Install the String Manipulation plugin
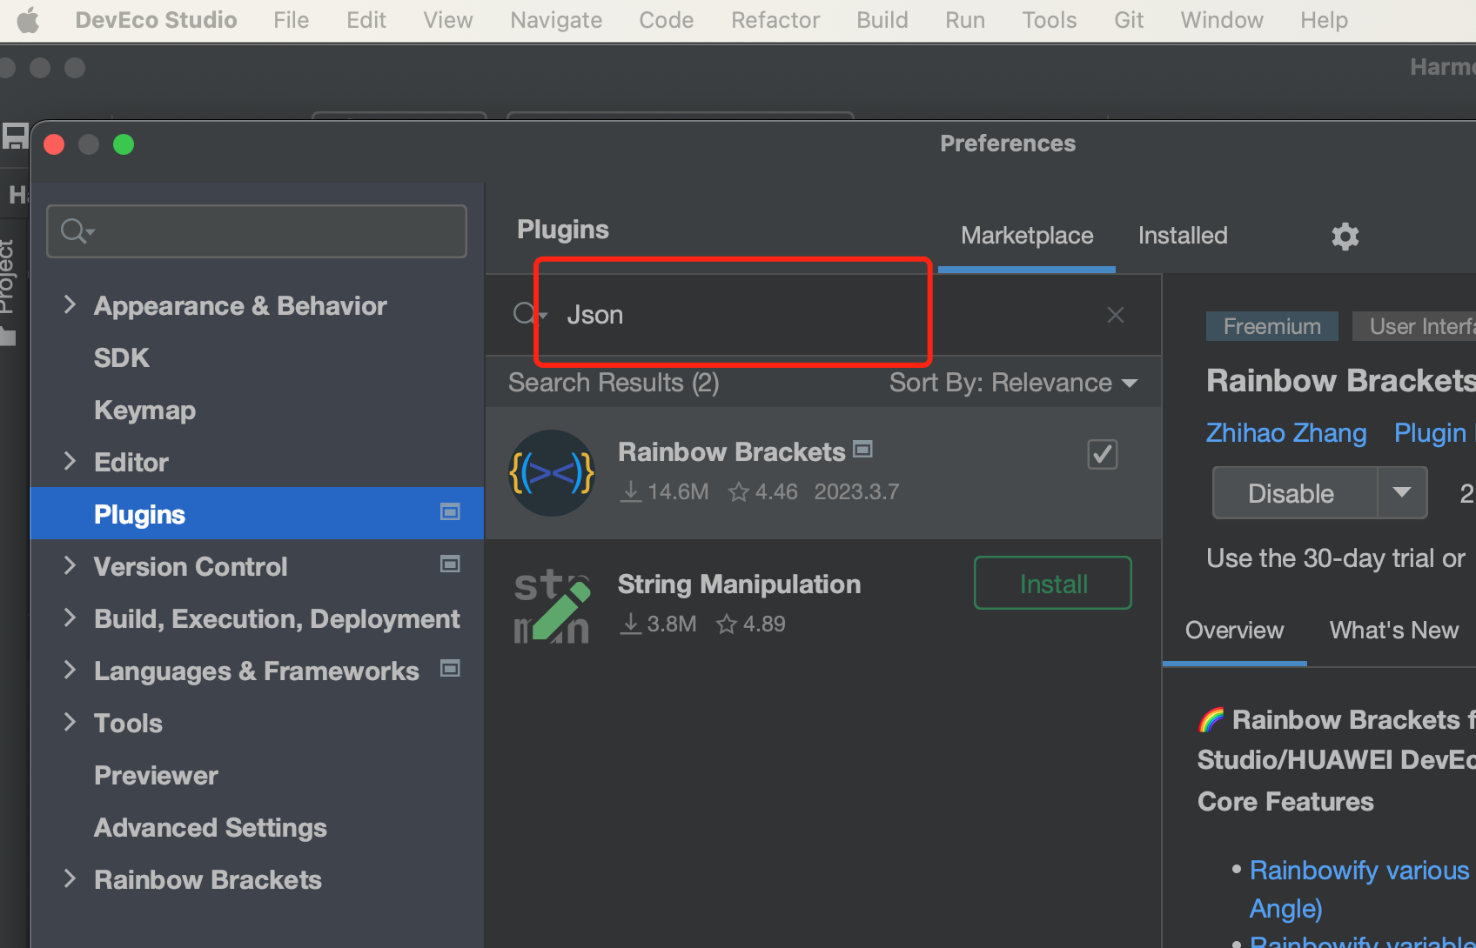The image size is (1476, 948). [1053, 584]
